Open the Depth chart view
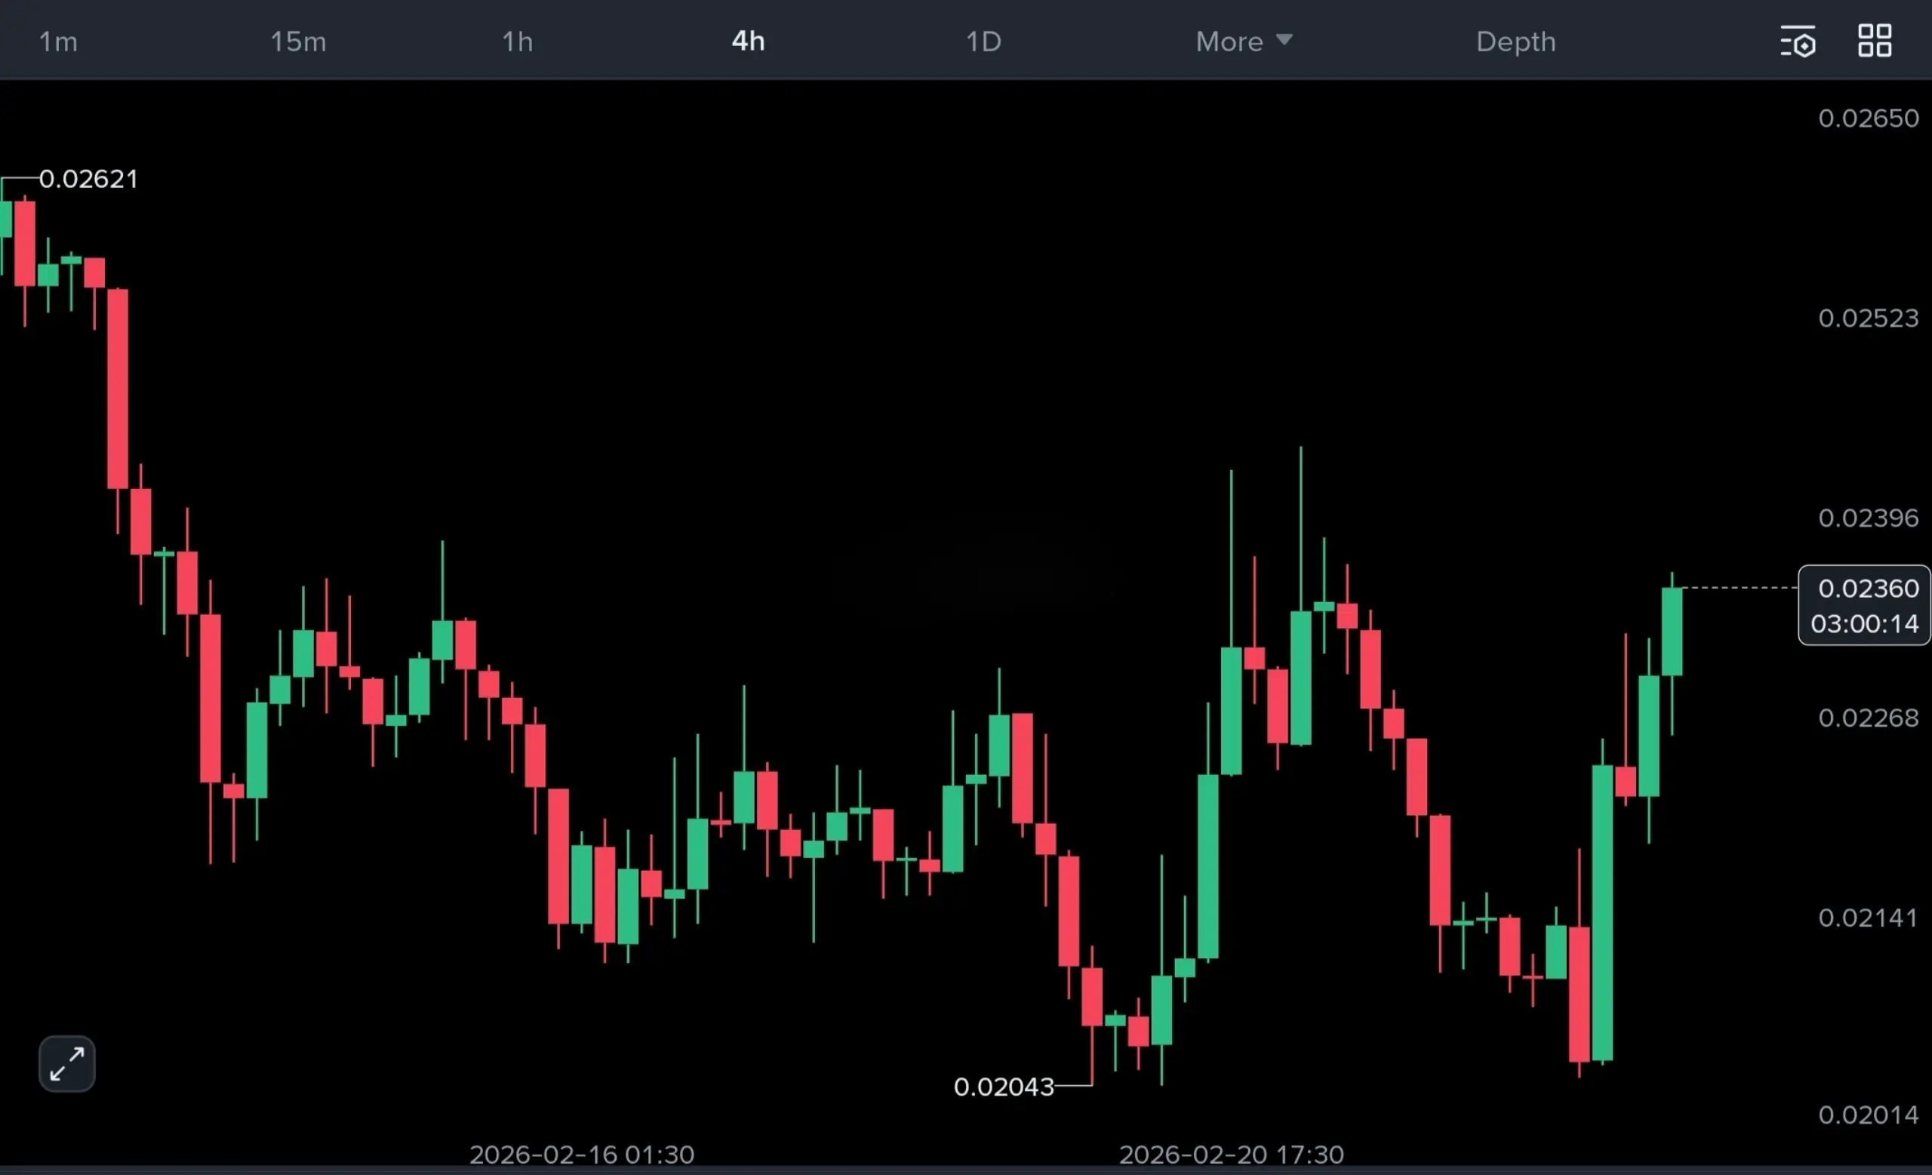Screen dimensions: 1932x1175 coord(1515,42)
